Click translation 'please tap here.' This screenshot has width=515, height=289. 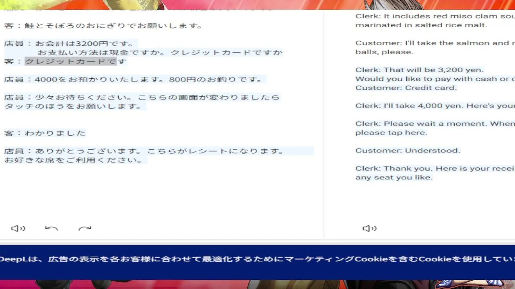point(391,132)
